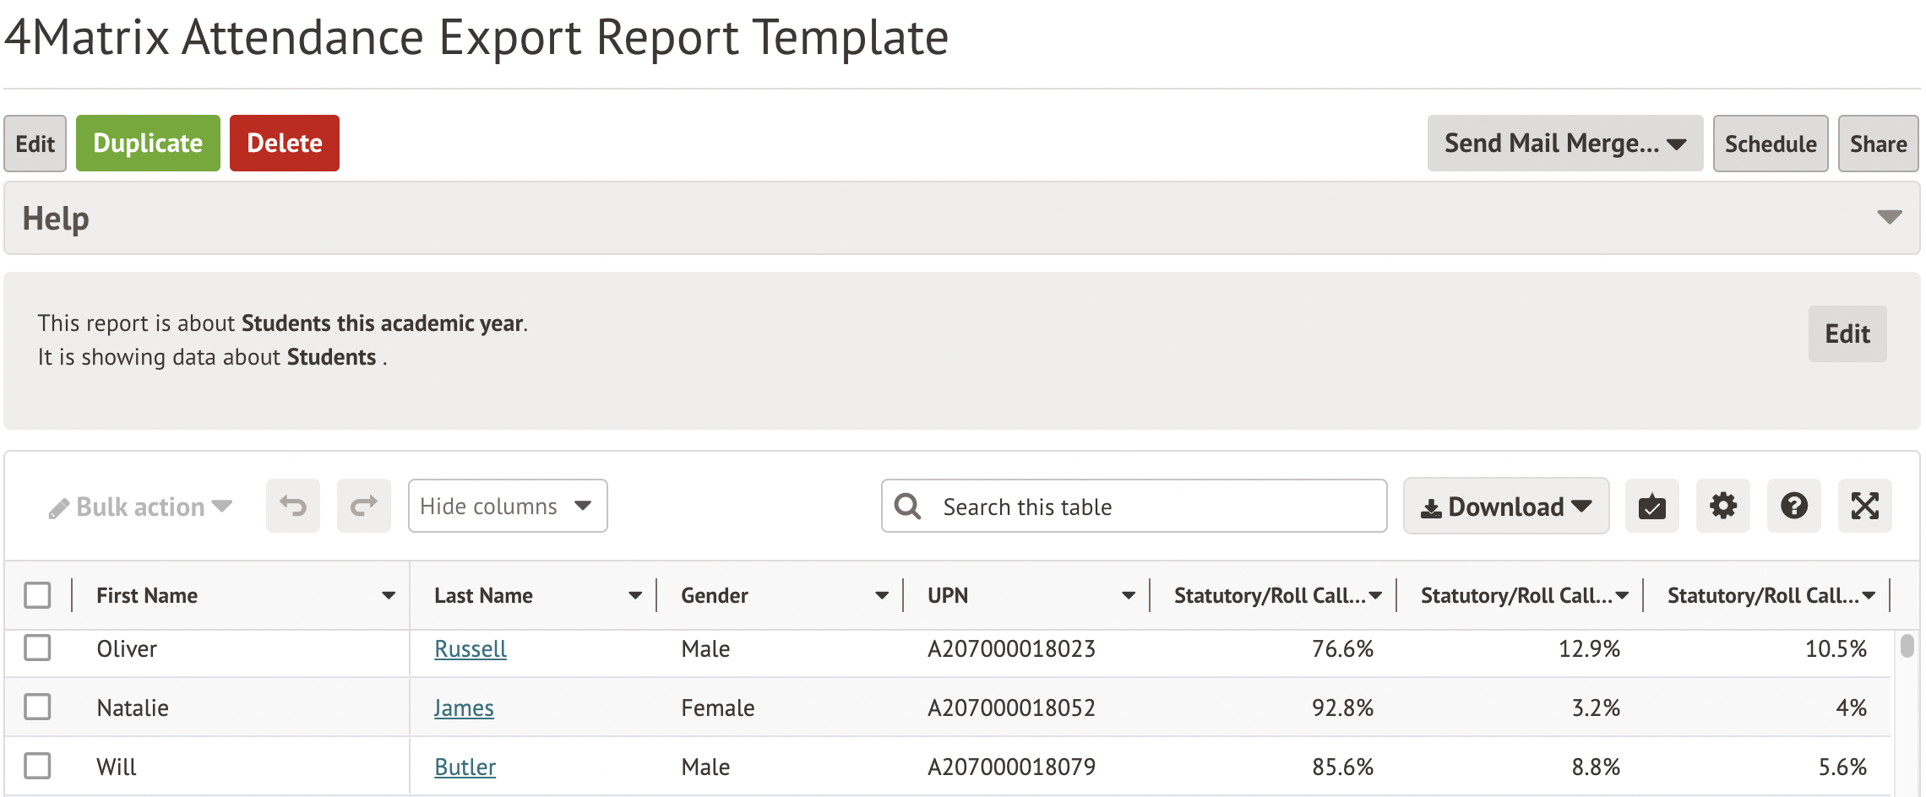Tick the checkbox for Oliver Russell
Viewport: 1926px width, 797px height.
tap(37, 648)
